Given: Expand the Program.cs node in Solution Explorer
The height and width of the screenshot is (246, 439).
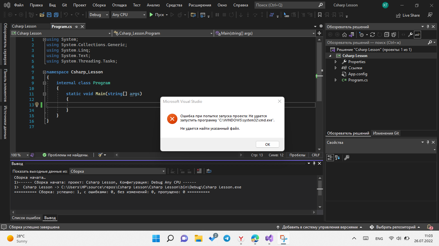Looking at the screenshot, I should (336, 80).
